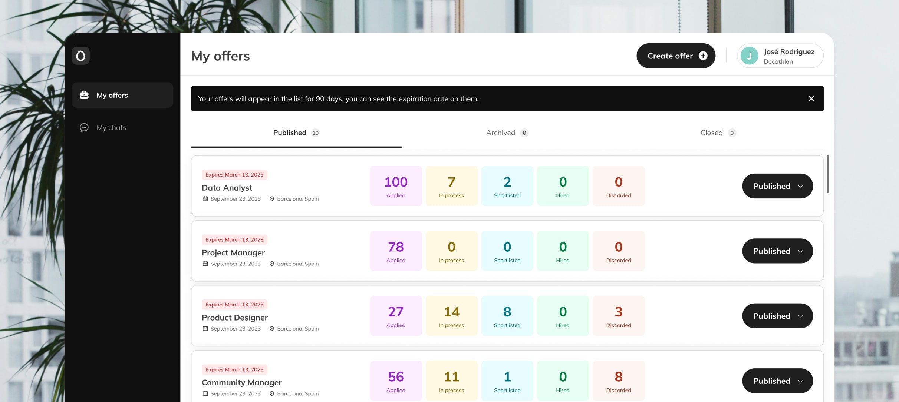This screenshot has width=899, height=402.
Task: Click location pin on Project Manager offer
Action: coord(271,264)
